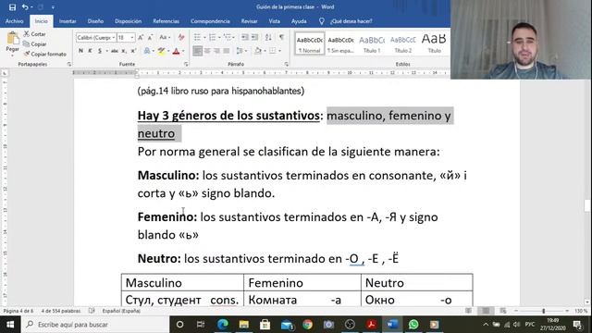Toggle superscript x² formatting

point(133,51)
